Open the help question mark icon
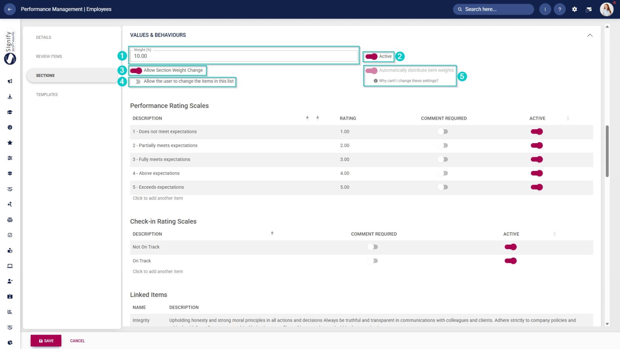 (x=559, y=9)
